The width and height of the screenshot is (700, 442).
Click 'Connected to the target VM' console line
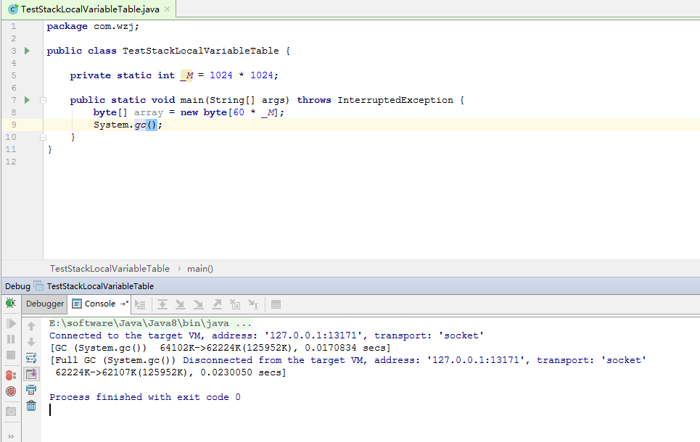(x=266, y=335)
